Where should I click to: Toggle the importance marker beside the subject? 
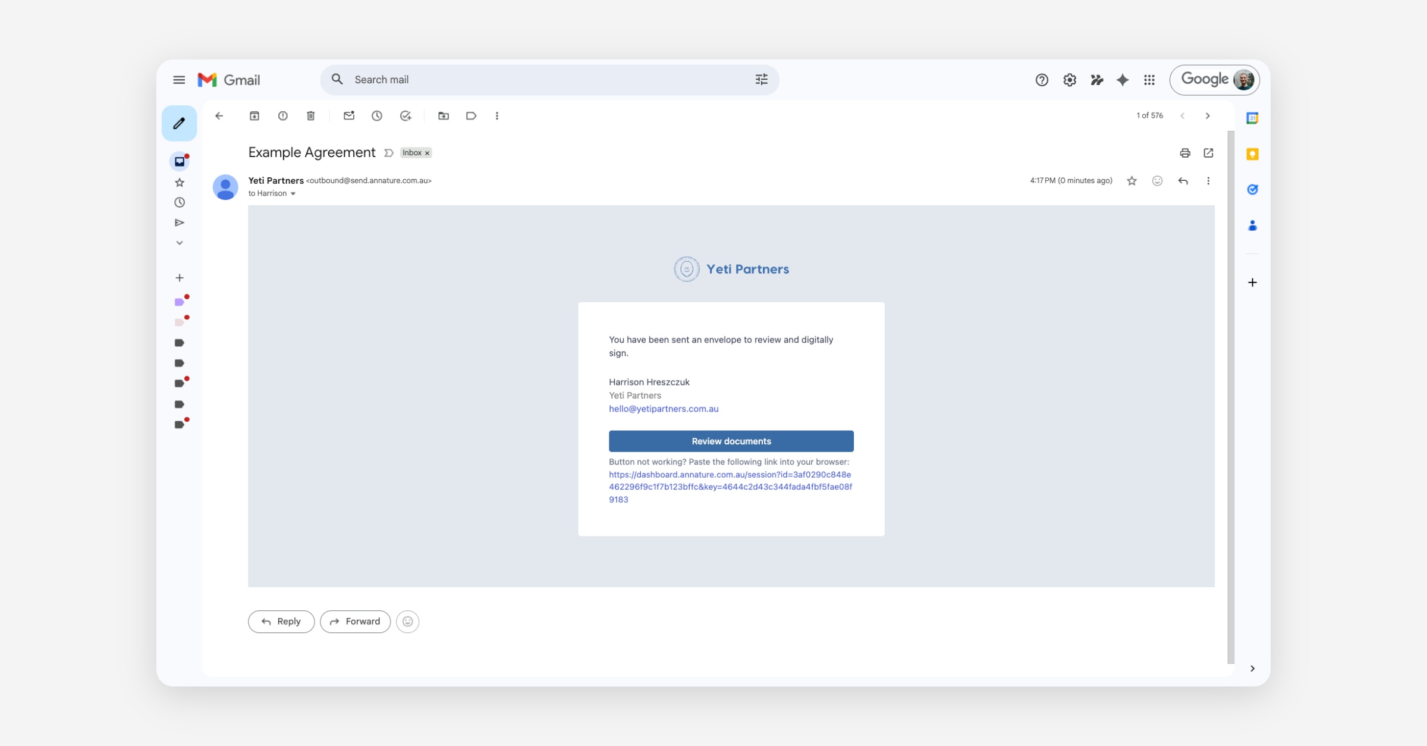tap(389, 153)
